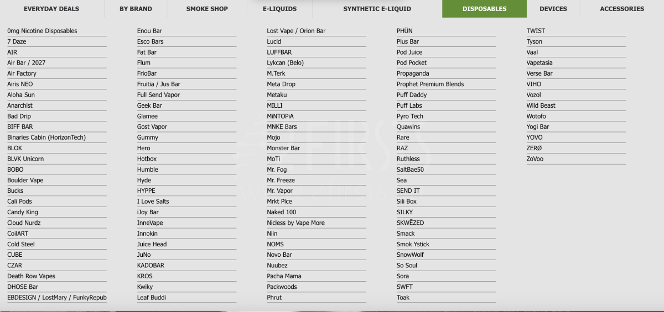The image size is (664, 312).
Task: Open the Accessories menu
Action: 622,9
